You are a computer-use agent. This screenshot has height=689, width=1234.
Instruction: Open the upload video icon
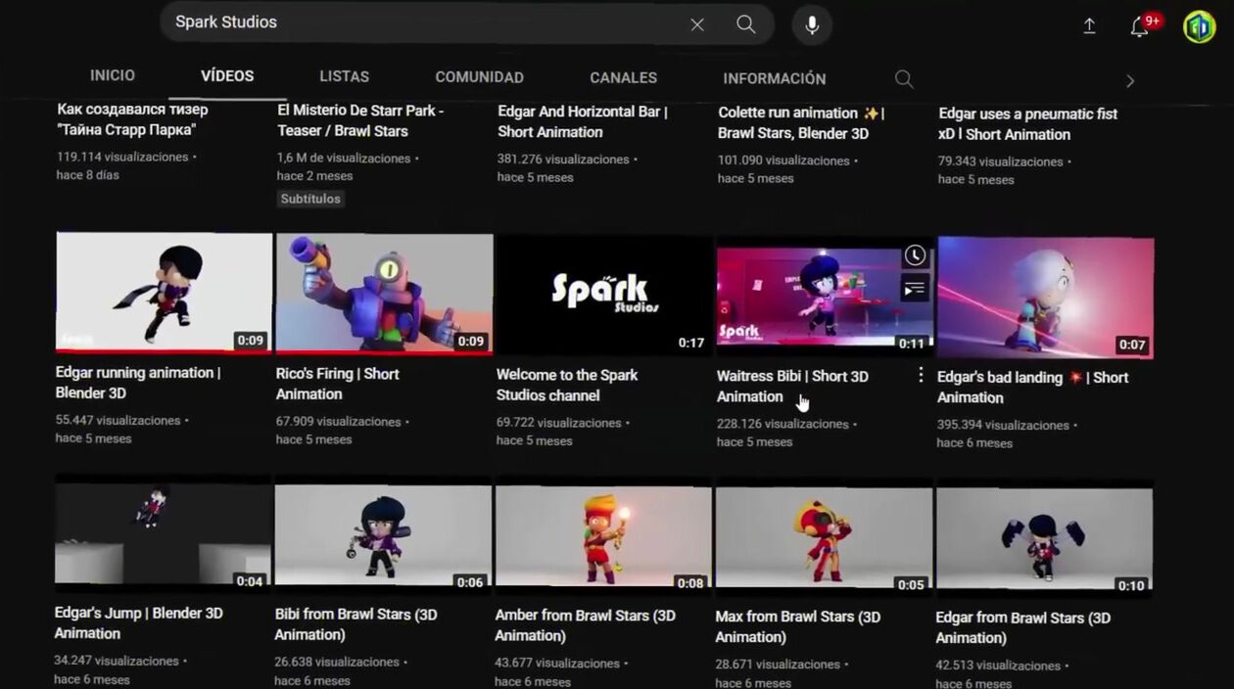click(x=1089, y=26)
